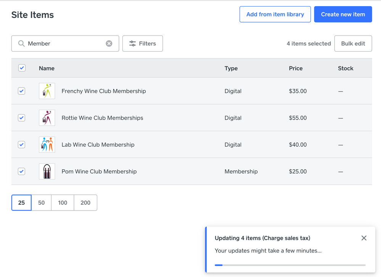Open the Filters panel
This screenshot has height=277, width=381.
tap(143, 44)
